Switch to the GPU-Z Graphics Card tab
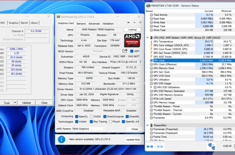Viewport: 235px width, 155px height. [x=66, y=23]
